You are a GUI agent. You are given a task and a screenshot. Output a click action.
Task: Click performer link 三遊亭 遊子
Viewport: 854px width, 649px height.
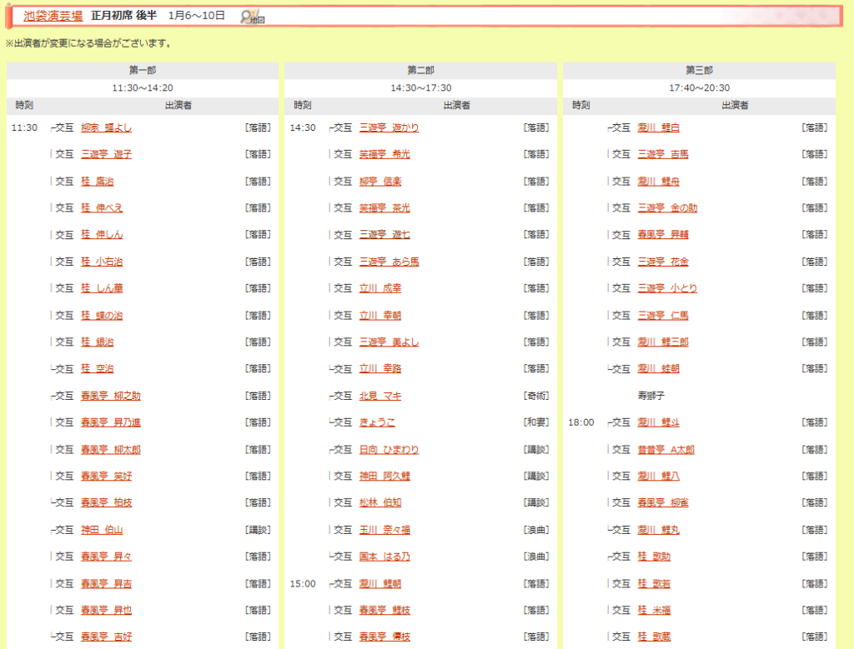[106, 154]
